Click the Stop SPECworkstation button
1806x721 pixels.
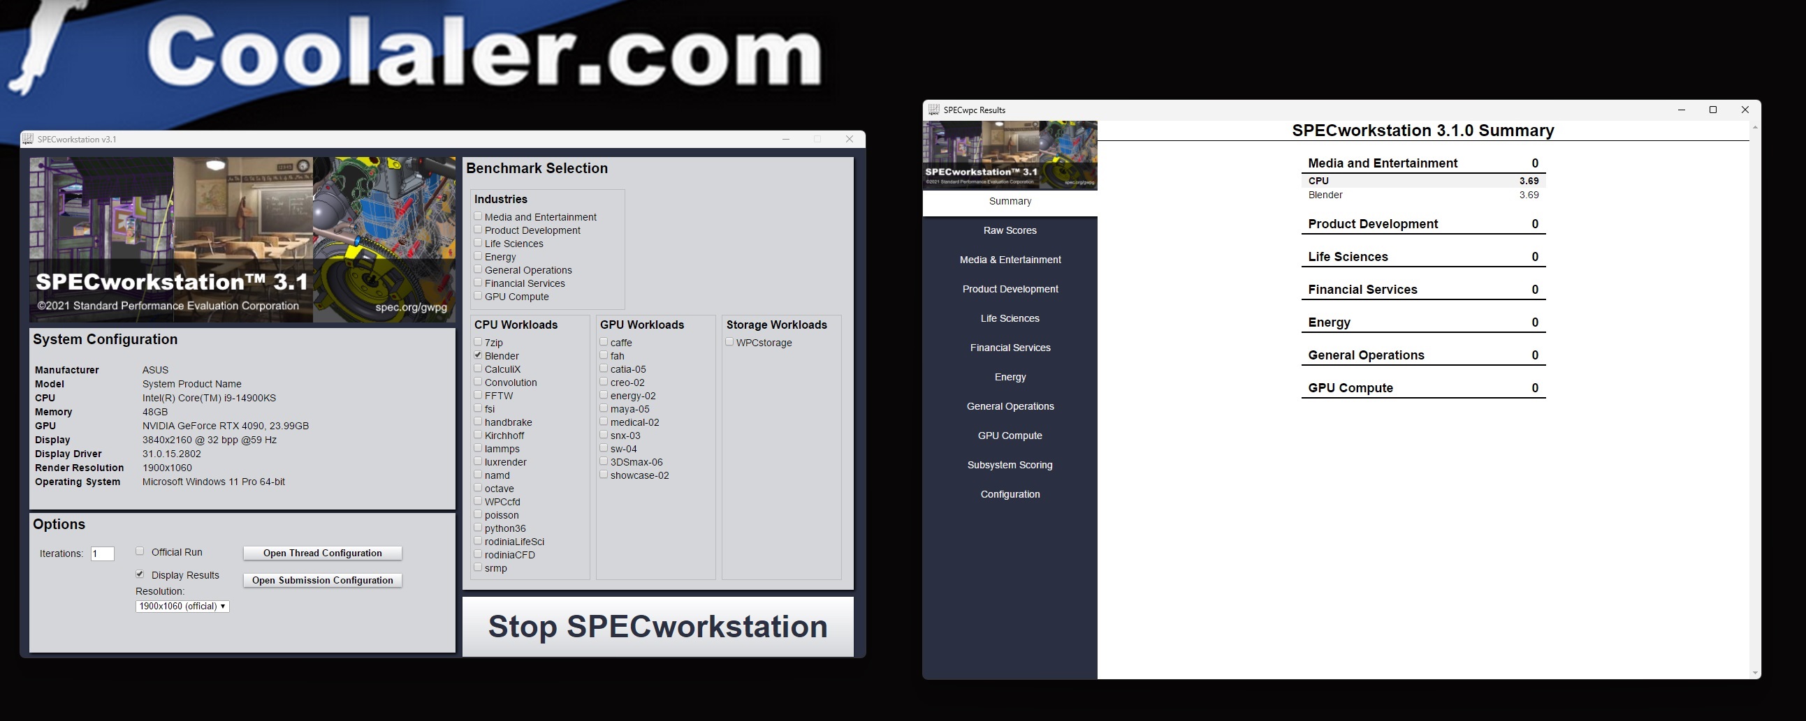pyautogui.click(x=657, y=626)
